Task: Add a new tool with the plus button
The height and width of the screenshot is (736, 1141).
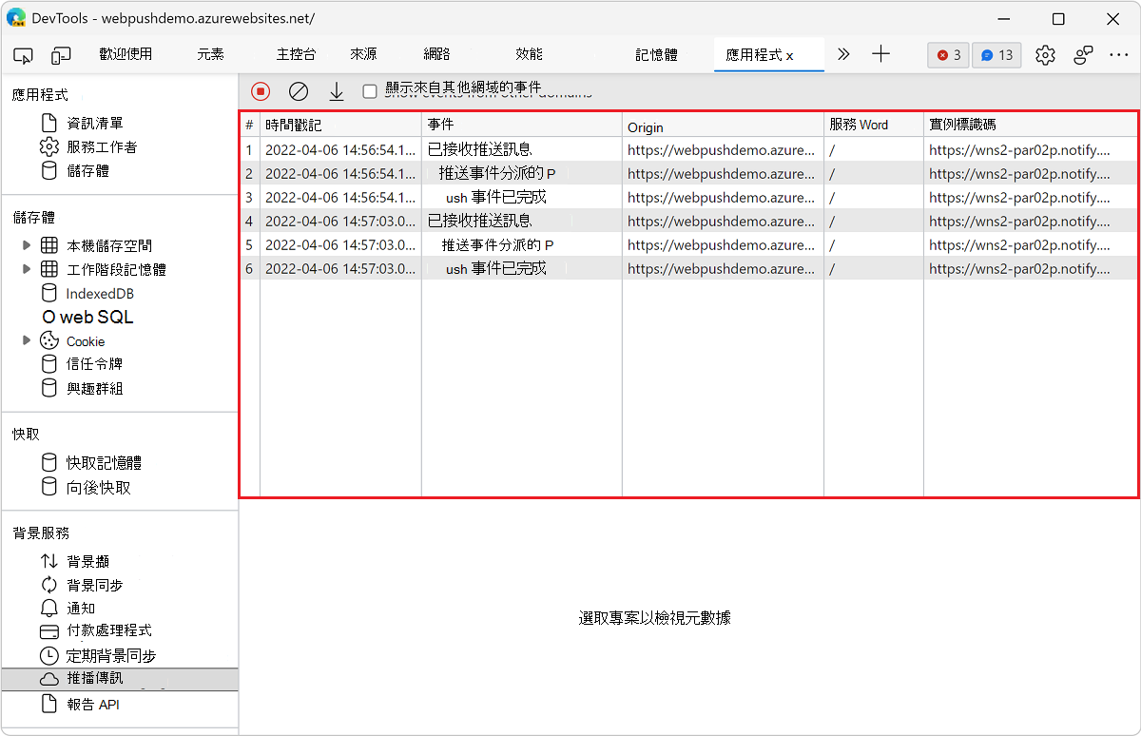Action: coord(880,55)
